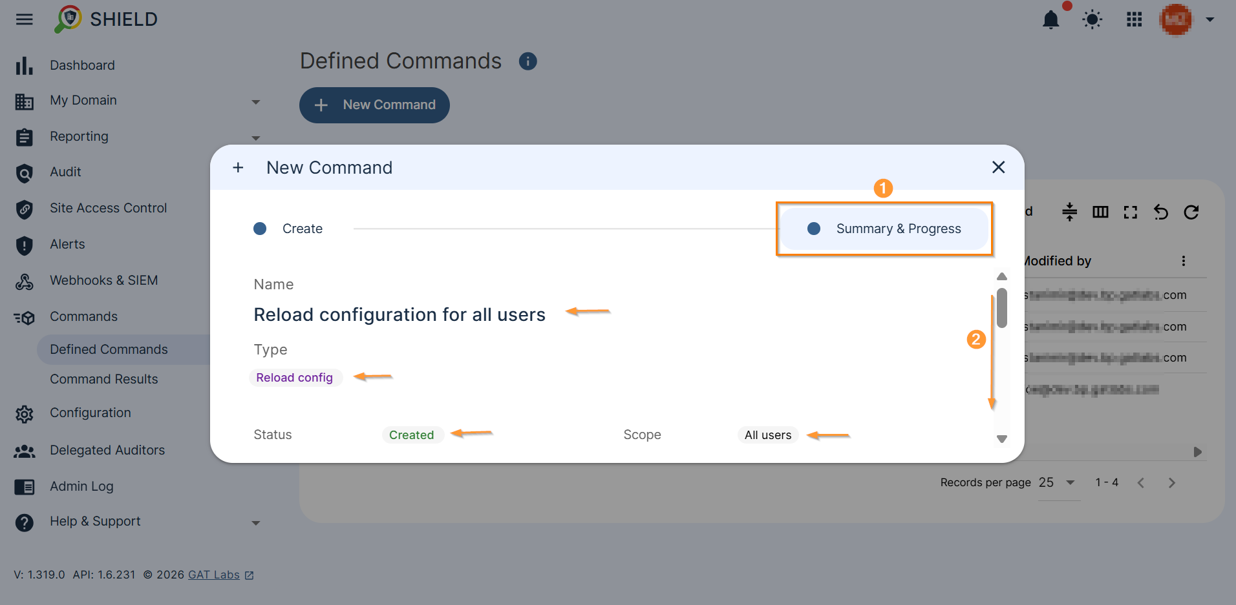Click the Webhooks & SIEM sidebar icon

click(24, 281)
